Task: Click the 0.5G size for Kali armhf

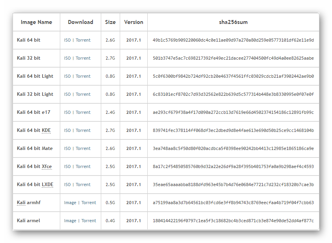Action: click(x=110, y=203)
